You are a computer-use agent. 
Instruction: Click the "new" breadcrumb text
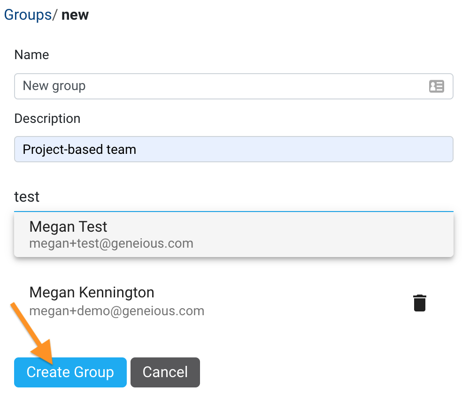(75, 15)
